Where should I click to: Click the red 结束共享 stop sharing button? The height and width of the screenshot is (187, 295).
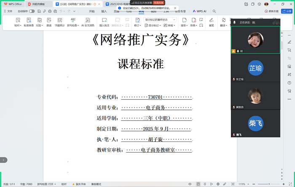pos(158,3)
